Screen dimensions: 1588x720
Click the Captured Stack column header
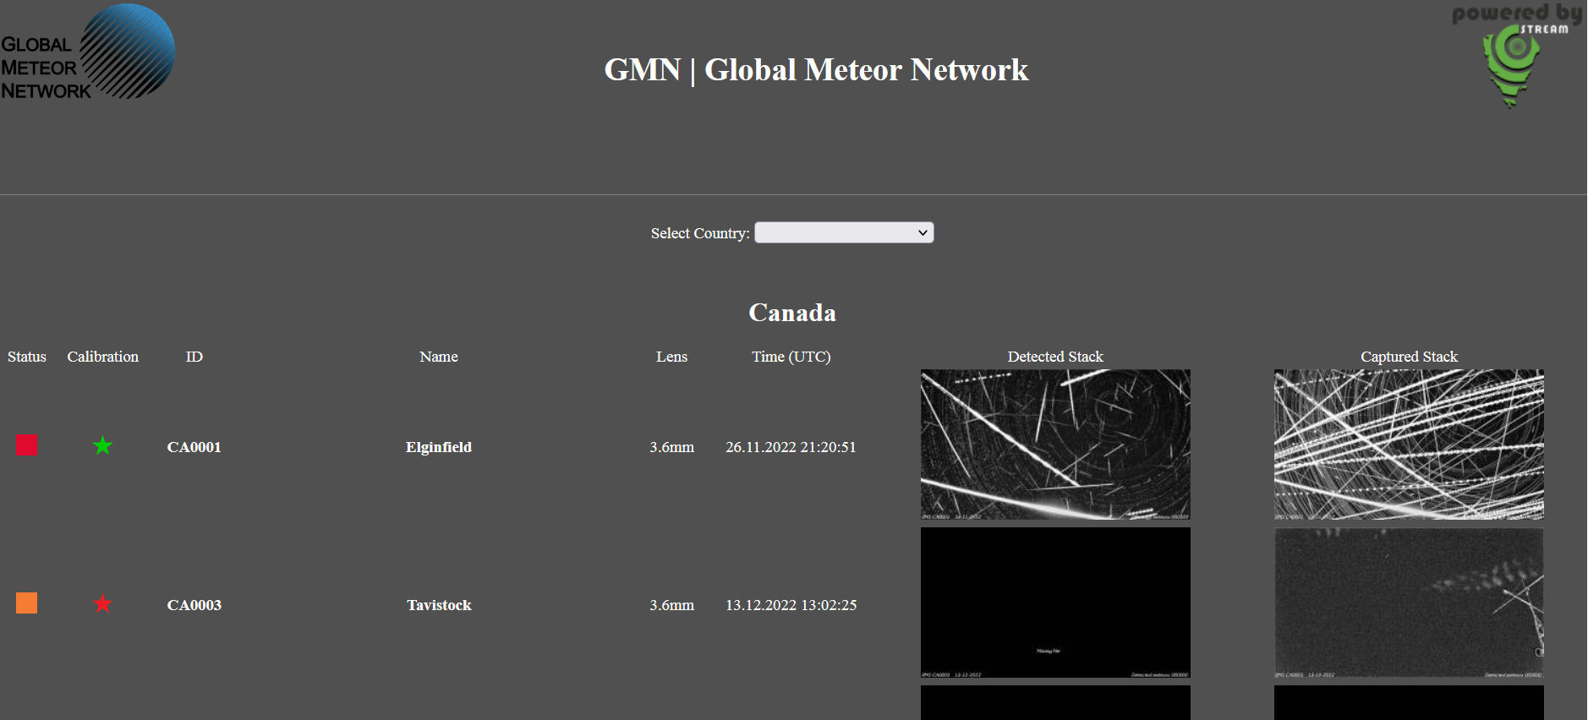pos(1409,357)
